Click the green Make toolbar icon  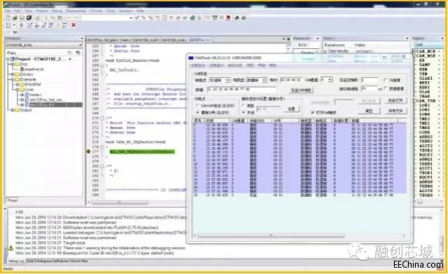tap(192, 18)
